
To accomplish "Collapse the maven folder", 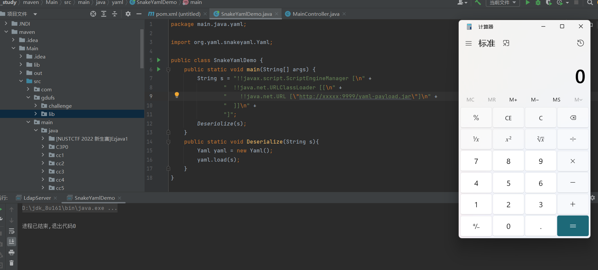I will [x=6, y=32].
